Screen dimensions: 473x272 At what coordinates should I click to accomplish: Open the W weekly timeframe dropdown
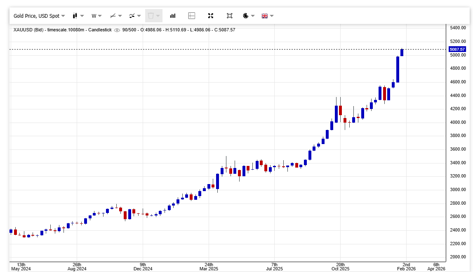[96, 16]
